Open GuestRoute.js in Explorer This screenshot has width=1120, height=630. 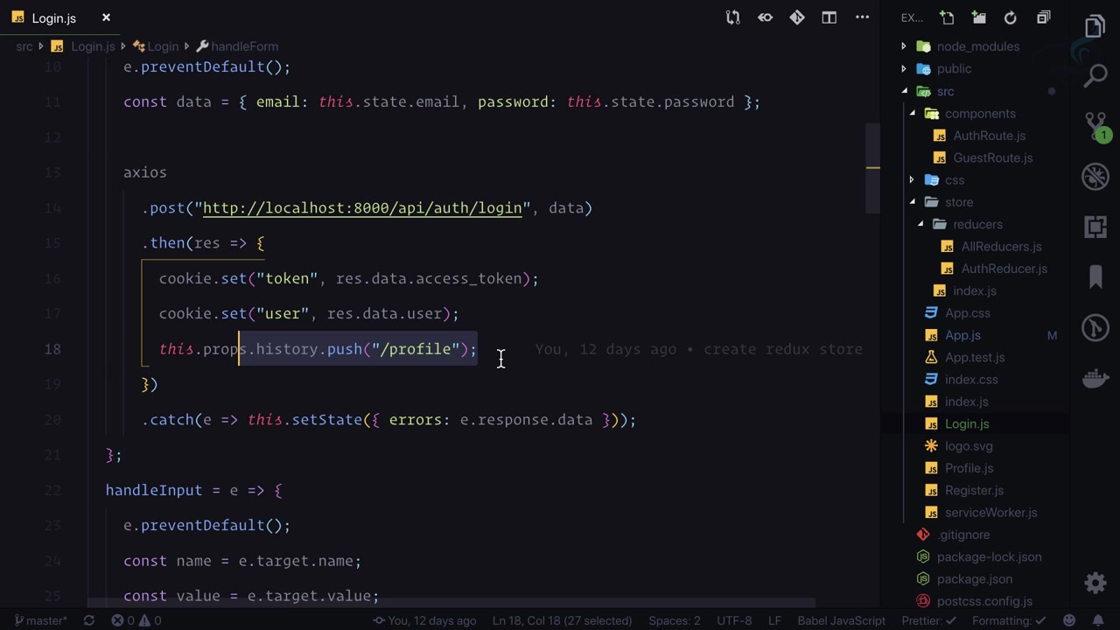tap(992, 157)
